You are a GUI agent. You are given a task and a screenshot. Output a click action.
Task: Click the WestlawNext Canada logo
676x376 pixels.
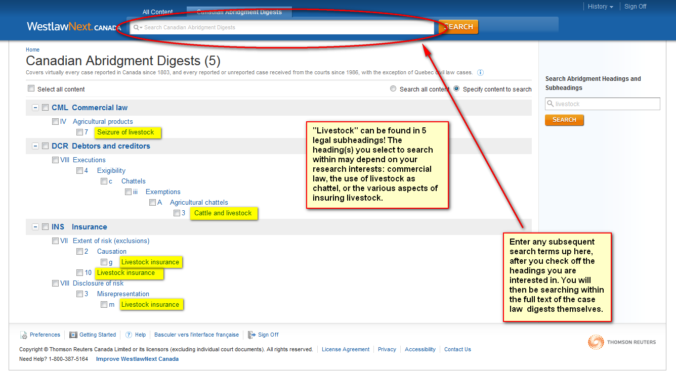[74, 27]
